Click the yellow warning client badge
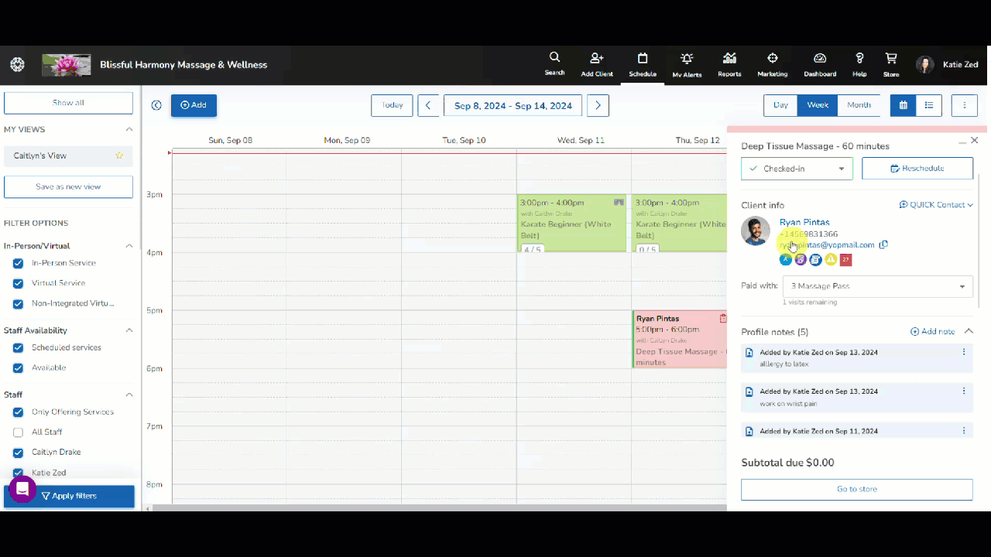The height and width of the screenshot is (557, 991). tap(831, 260)
